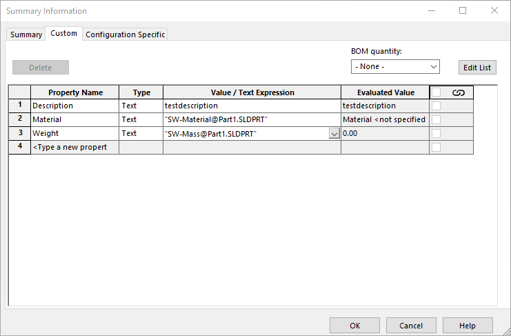This screenshot has width=511, height=336.
Task: Minimize the Summary Information window
Action: (432, 11)
